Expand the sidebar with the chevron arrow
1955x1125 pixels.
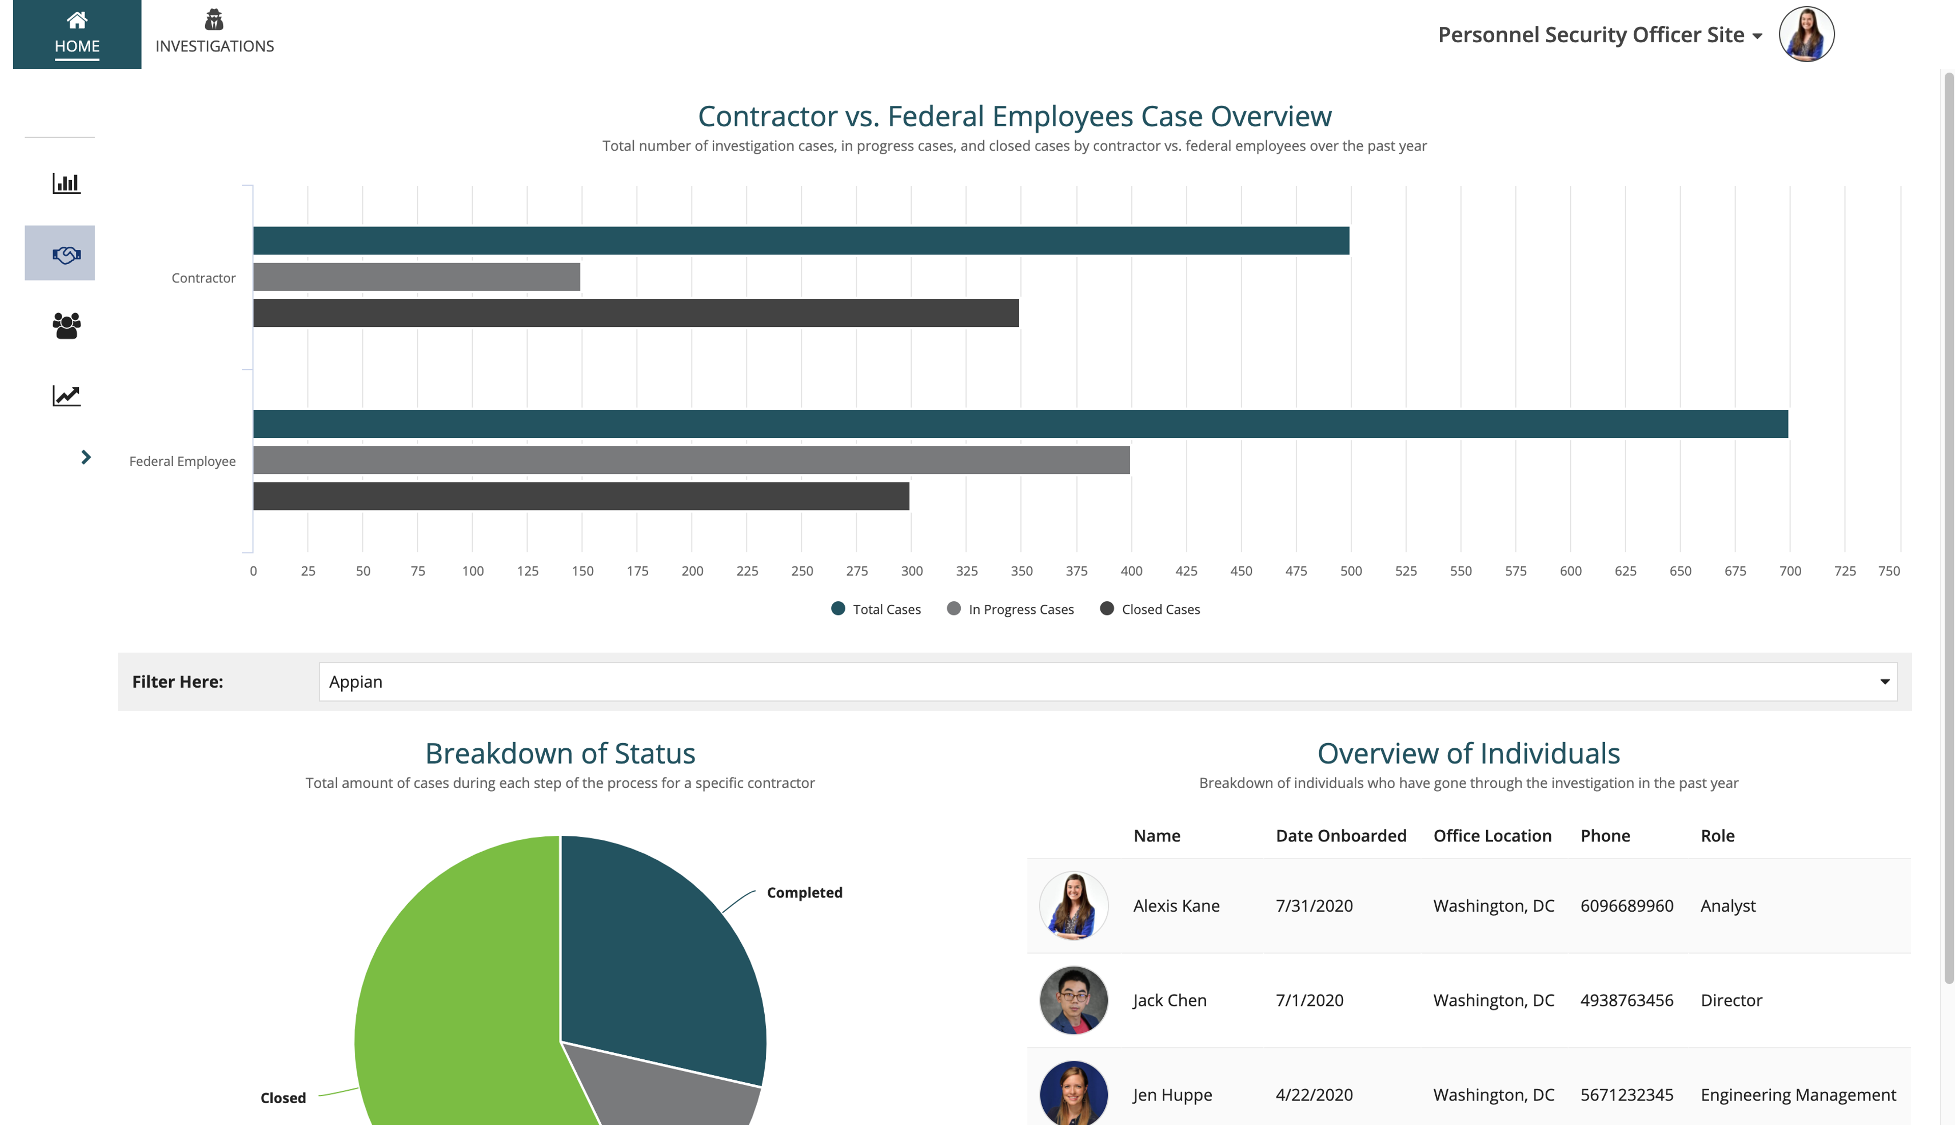click(86, 458)
